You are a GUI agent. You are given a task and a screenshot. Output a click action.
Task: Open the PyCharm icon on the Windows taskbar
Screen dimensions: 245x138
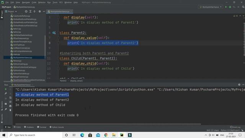click(122, 135)
